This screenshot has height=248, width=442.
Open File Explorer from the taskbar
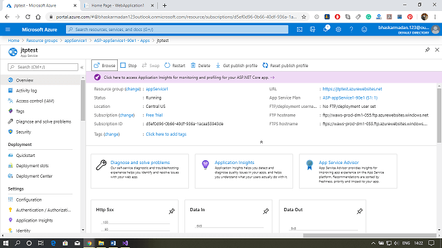point(101,243)
